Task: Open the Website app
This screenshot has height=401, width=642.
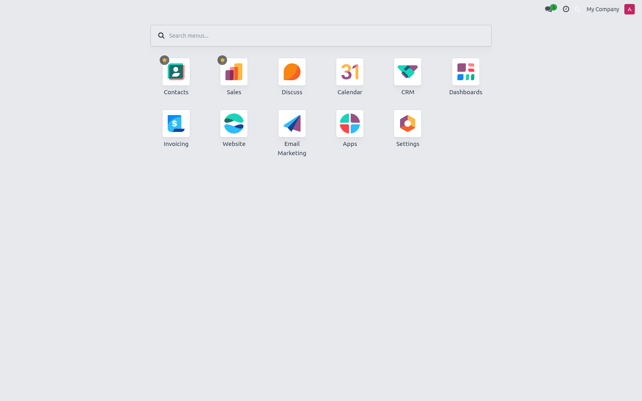Action: pos(234,124)
